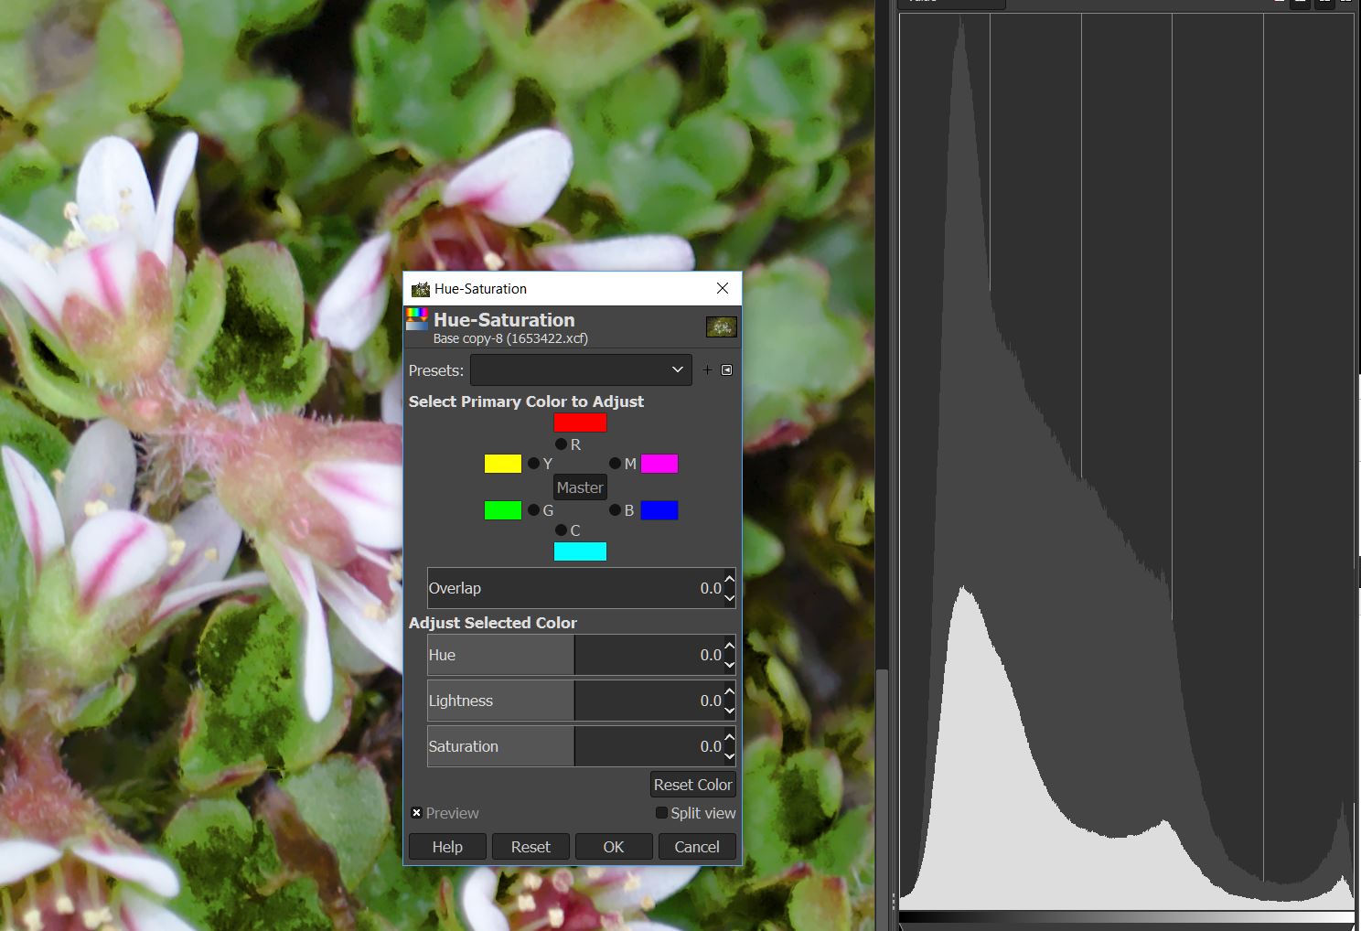Image resolution: width=1361 pixels, height=931 pixels.
Task: Click the Reset Color button
Action: click(692, 785)
